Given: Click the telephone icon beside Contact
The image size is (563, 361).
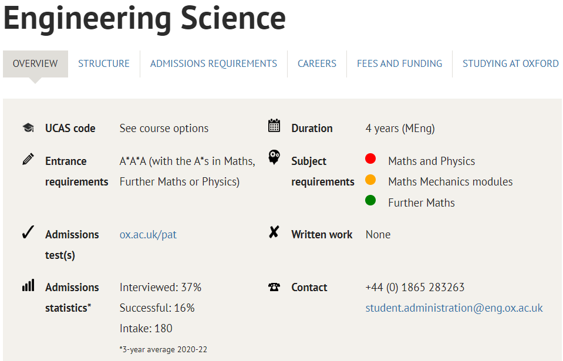Looking at the screenshot, I should [274, 287].
